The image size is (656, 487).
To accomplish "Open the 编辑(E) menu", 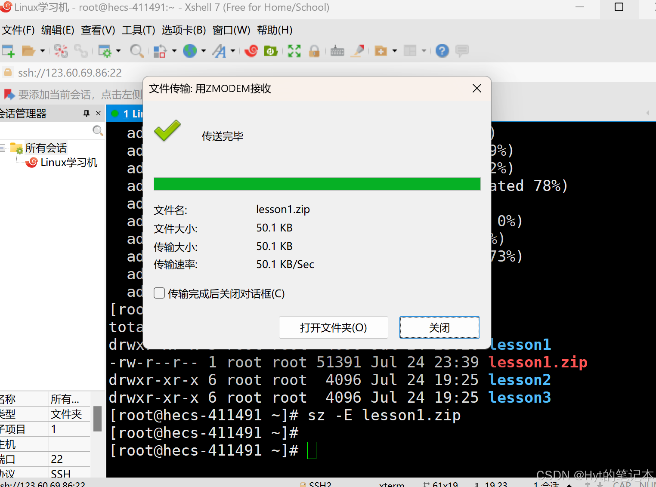I will point(58,30).
